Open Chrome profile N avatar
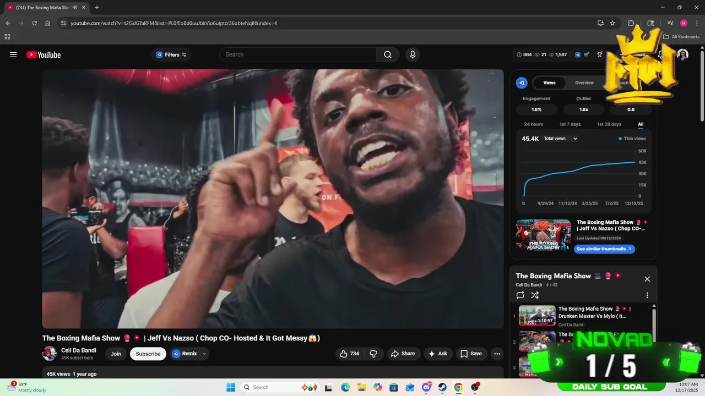 point(684,23)
